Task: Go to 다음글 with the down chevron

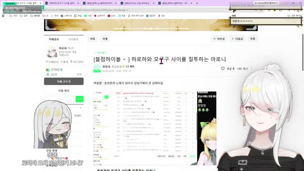Action: click(x=237, y=39)
